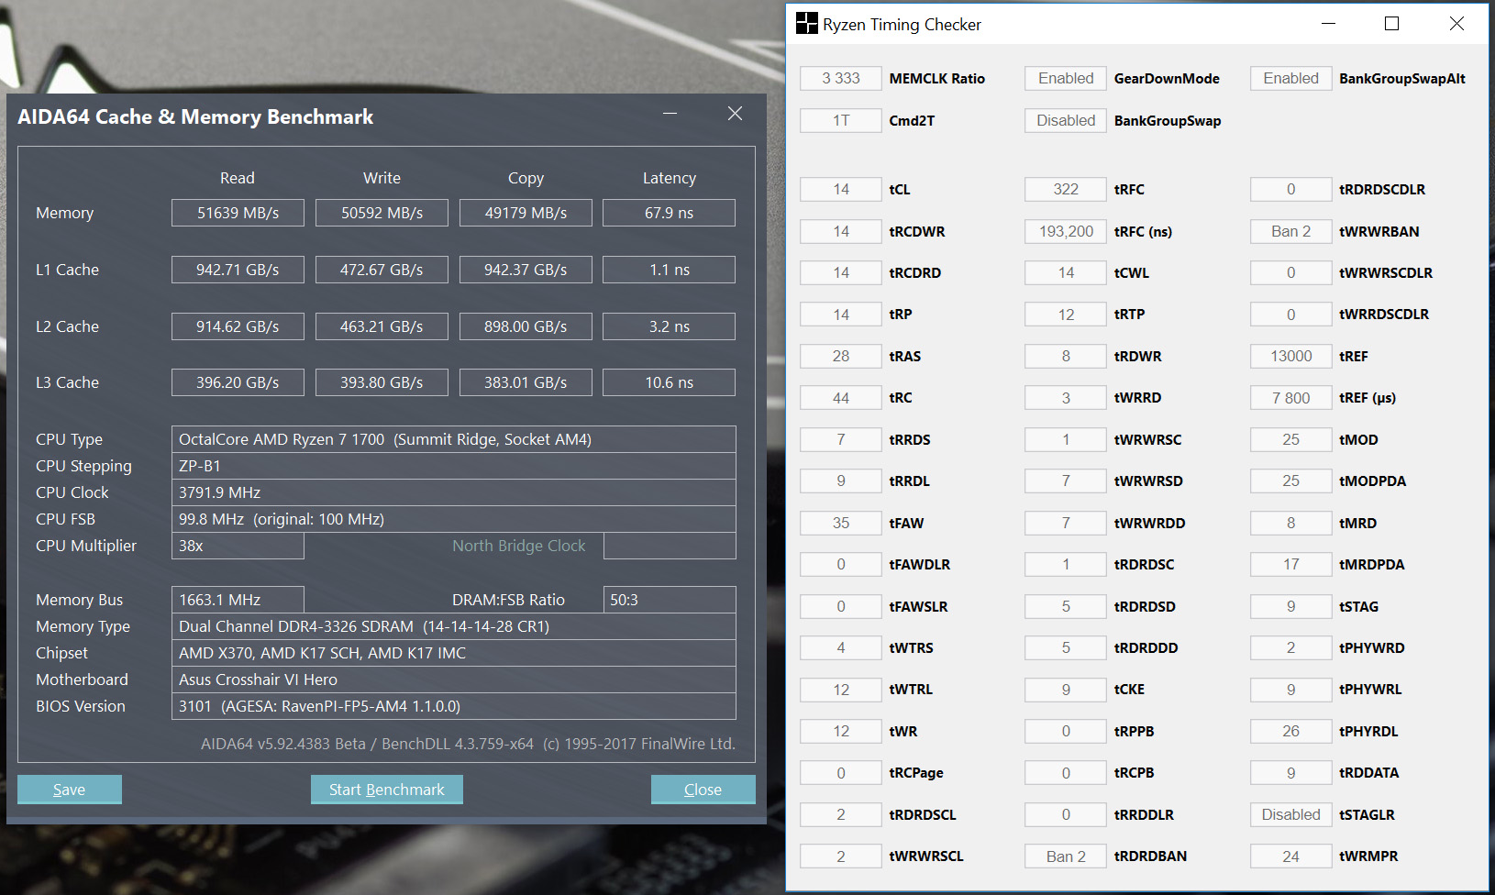Screen dimensions: 1495x895
Task: Click the L1 Cache Latency 1.1 ns
Action: point(669,270)
